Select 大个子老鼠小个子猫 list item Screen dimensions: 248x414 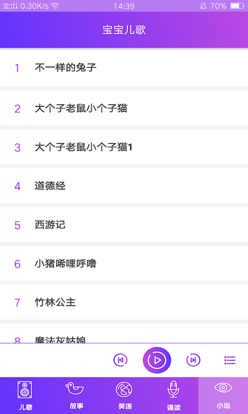coord(124,108)
